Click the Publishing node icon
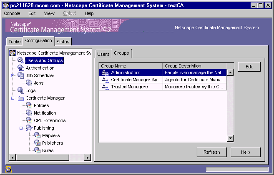This screenshot has width=274, height=175. (x=29, y=128)
